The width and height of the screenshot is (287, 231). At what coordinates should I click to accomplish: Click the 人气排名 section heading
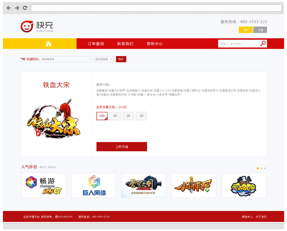pyautogui.click(x=29, y=167)
